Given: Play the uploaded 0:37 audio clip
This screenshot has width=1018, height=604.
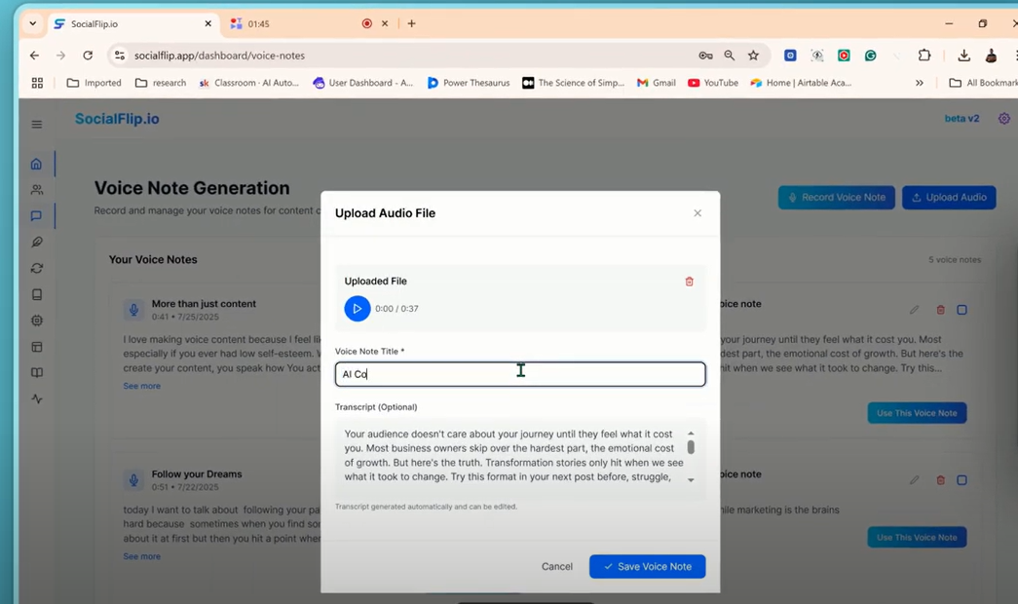Looking at the screenshot, I should click(358, 309).
